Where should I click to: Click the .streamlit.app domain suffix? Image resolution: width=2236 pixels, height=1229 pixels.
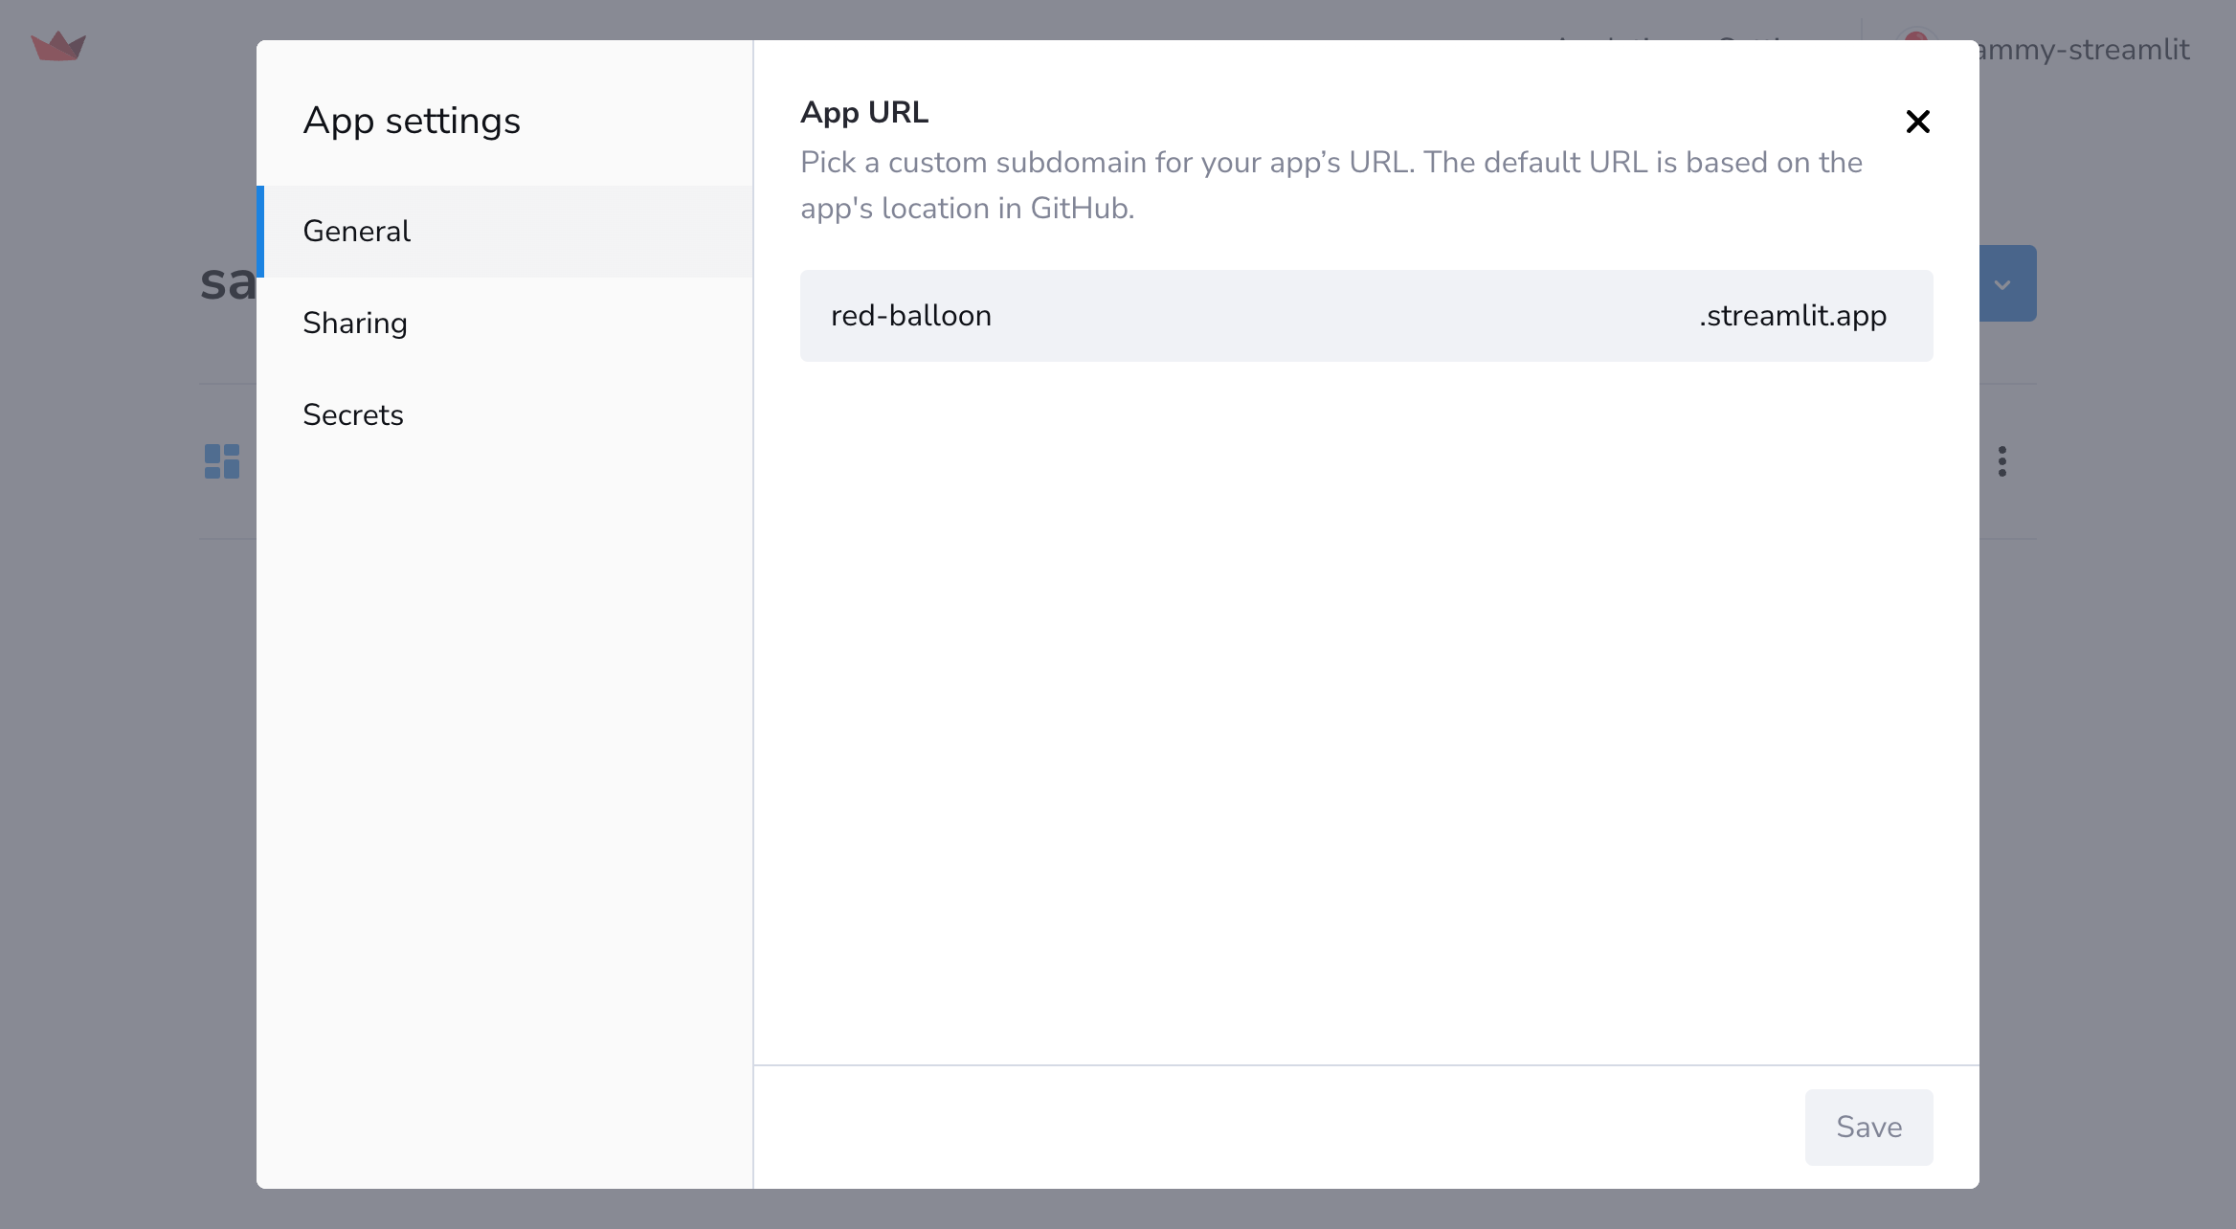1792,316
